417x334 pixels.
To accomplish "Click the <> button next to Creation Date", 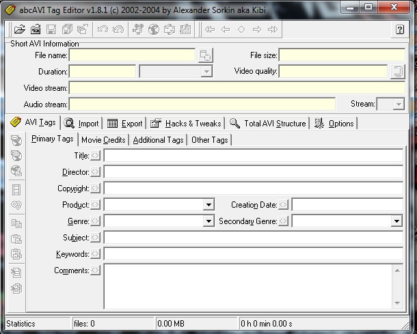I will (283, 205).
